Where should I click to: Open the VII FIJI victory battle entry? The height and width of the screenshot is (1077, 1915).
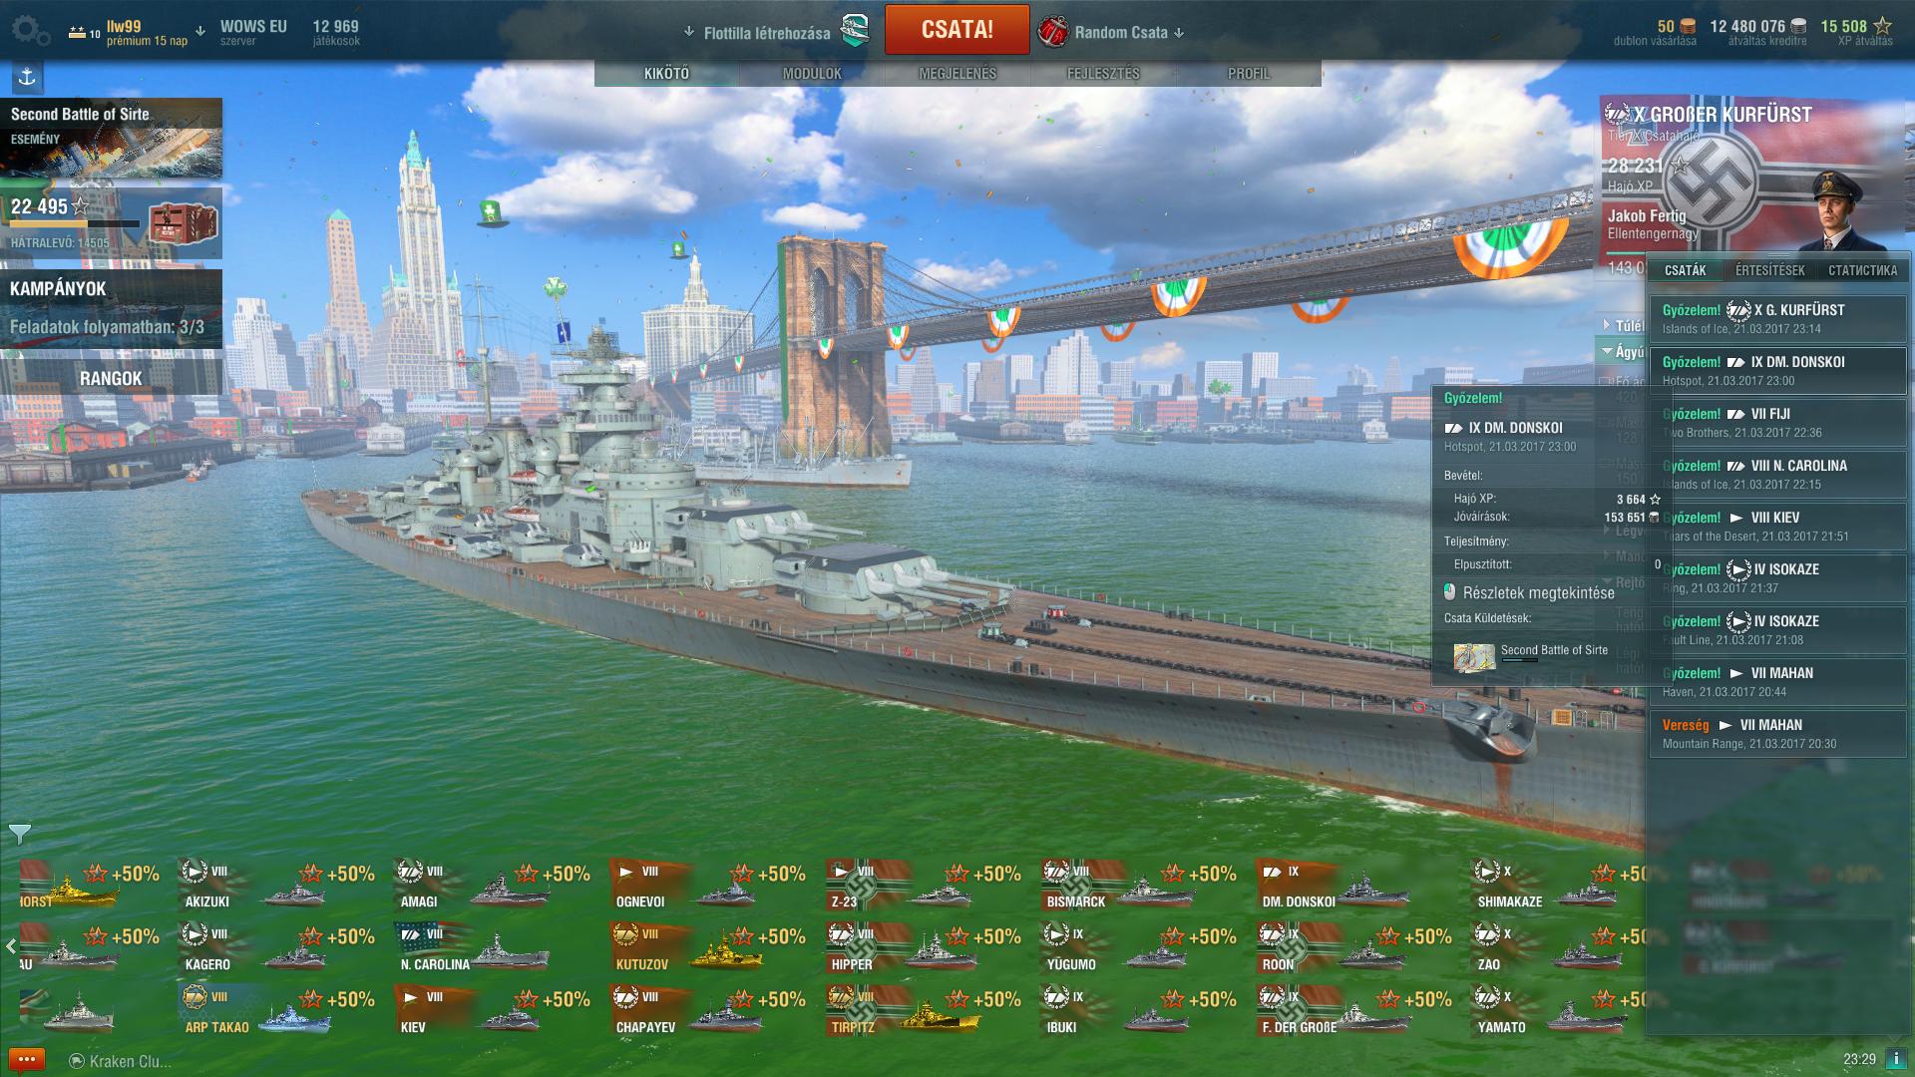click(1777, 423)
